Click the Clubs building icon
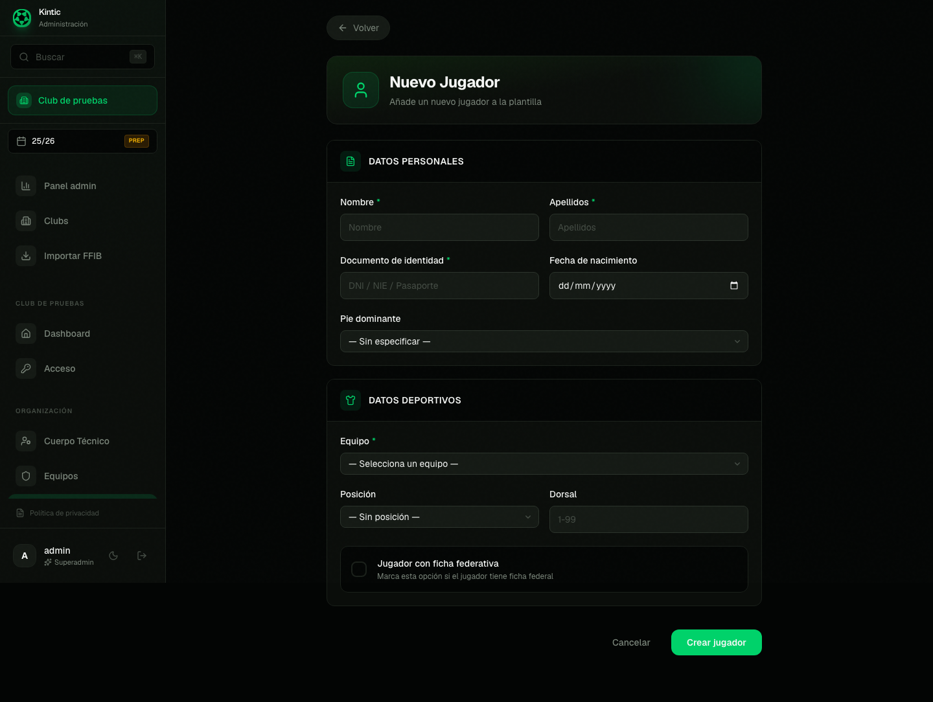The height and width of the screenshot is (702, 933). pos(26,221)
